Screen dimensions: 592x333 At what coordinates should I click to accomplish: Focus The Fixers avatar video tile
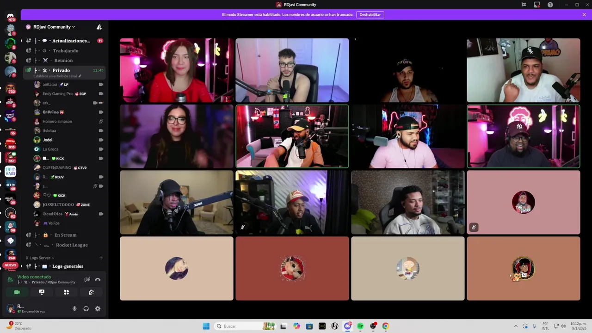523,202
